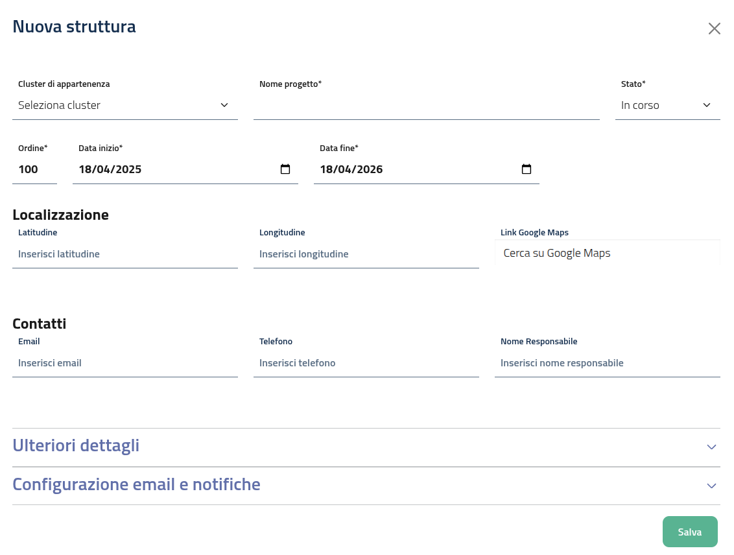734x555 pixels.
Task: Click into the Latitudine input
Action: click(124, 254)
